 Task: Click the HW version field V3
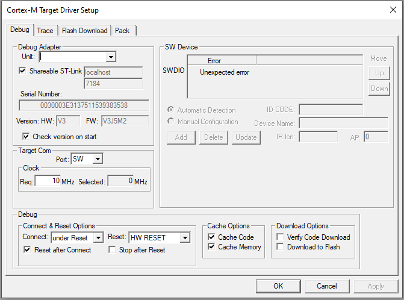(68, 121)
